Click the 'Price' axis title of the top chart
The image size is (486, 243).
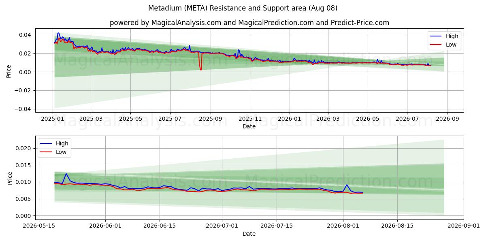pos(9,70)
